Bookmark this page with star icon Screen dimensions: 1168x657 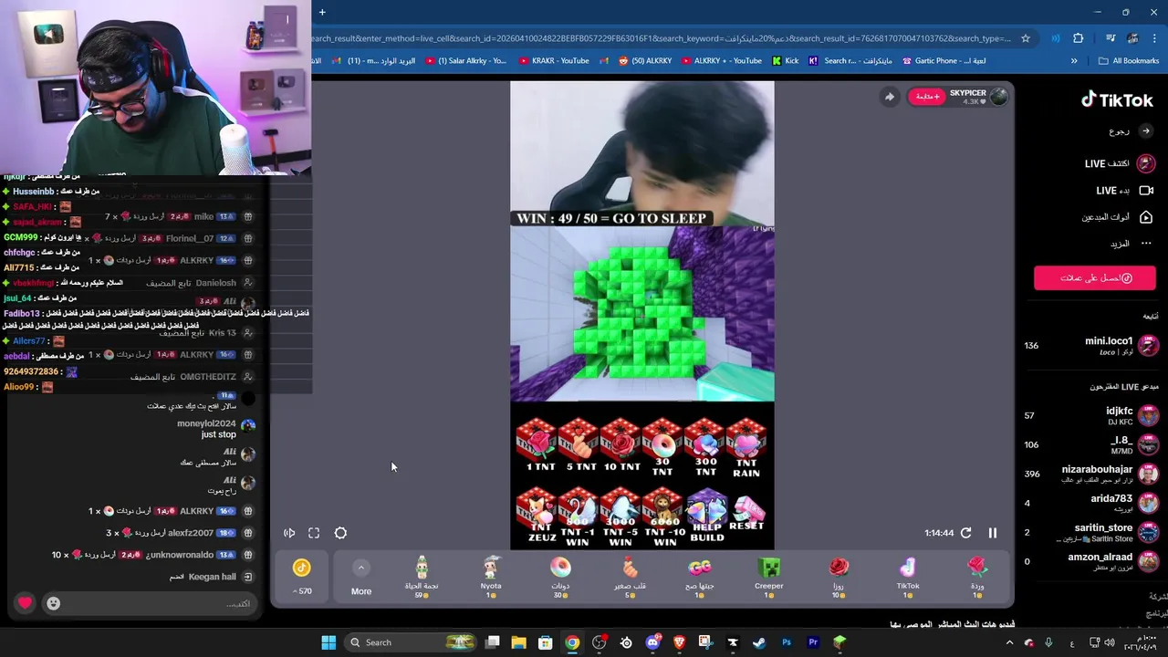[1026, 38]
